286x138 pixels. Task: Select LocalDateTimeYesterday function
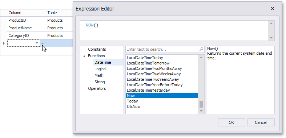pyautogui.click(x=162, y=90)
